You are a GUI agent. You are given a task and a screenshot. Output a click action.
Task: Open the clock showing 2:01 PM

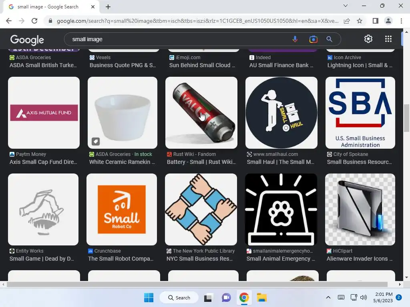coord(383,297)
